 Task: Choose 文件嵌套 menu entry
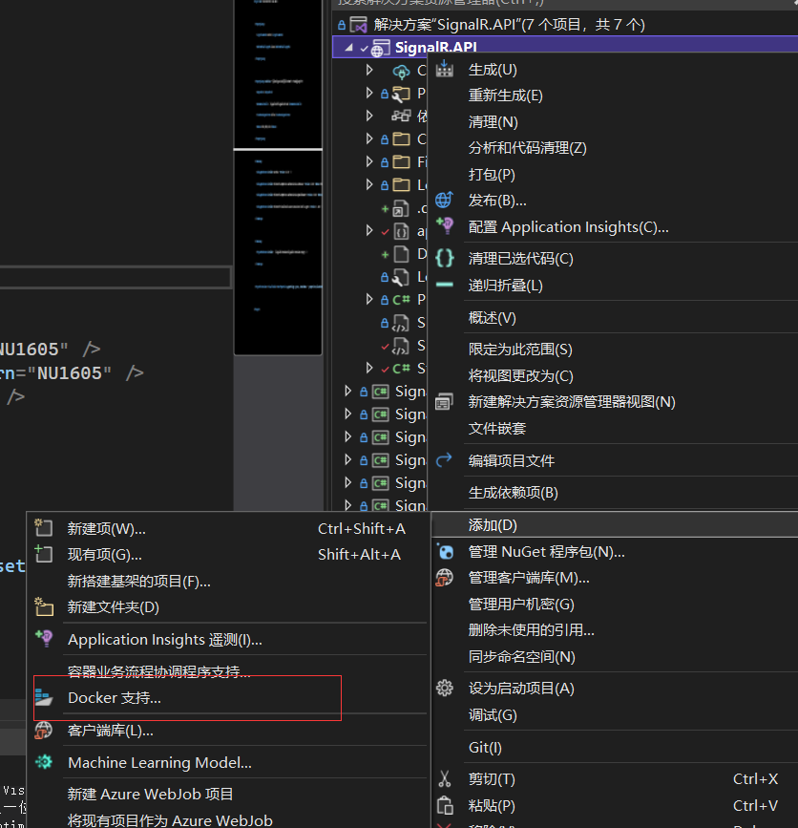[x=497, y=428]
